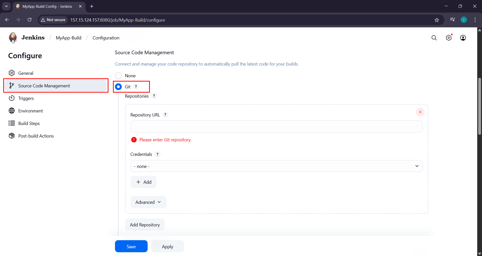The height and width of the screenshot is (256, 482).
Task: Click Apply to apply configuration changes
Action: pos(167,246)
